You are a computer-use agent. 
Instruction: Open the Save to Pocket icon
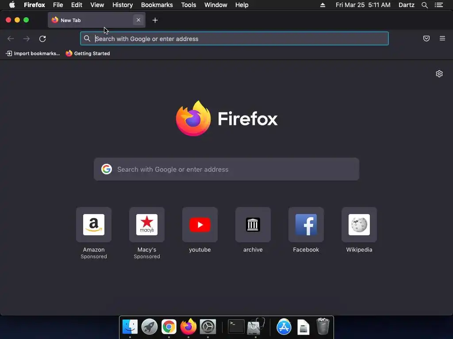(x=426, y=38)
